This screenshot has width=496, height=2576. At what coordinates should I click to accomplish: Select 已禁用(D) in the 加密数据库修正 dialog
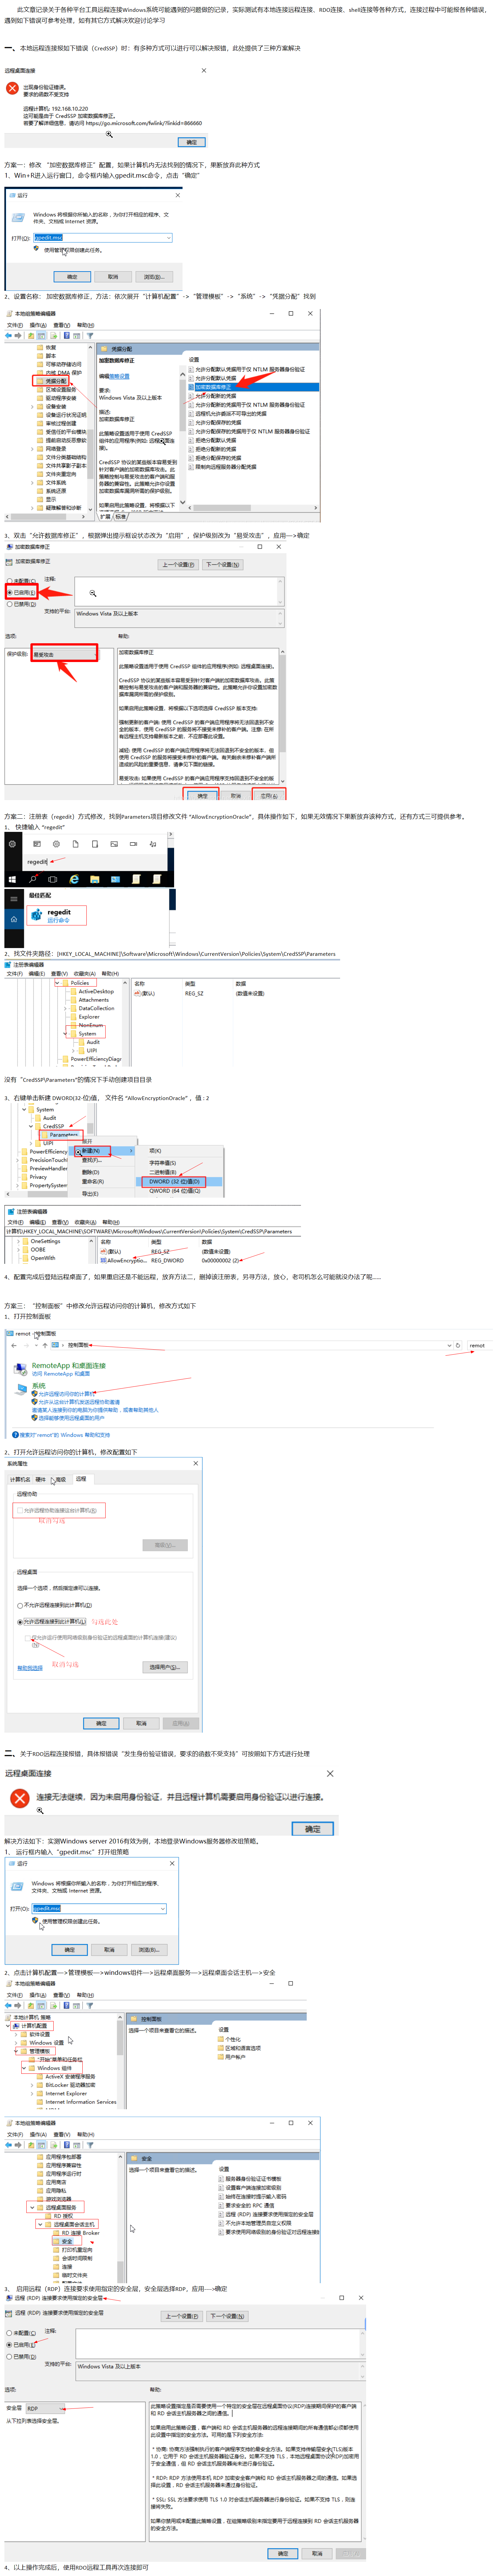coord(21,604)
